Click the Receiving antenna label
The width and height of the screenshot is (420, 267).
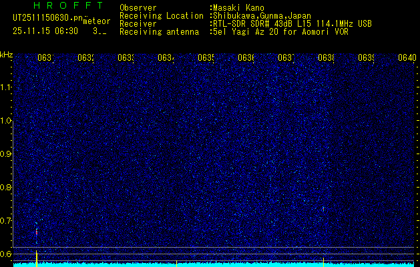point(159,32)
